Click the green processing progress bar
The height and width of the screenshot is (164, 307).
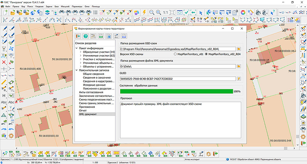pos(176,91)
